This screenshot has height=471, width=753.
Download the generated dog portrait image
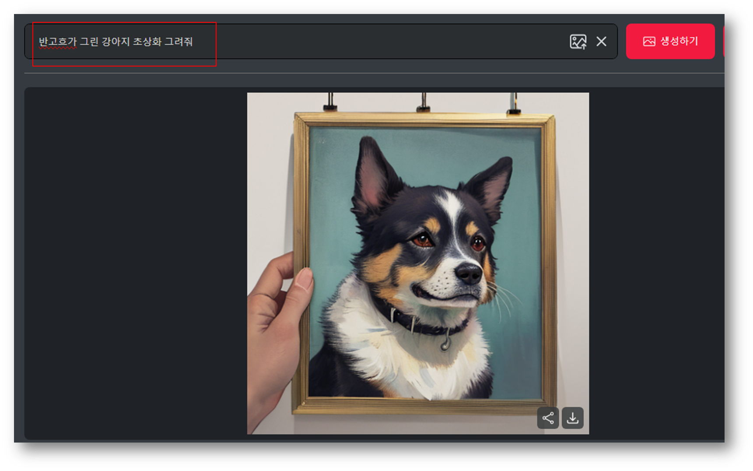(573, 418)
